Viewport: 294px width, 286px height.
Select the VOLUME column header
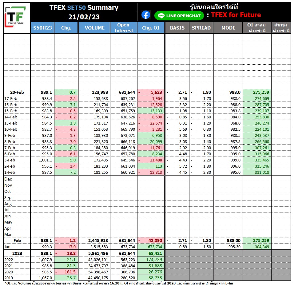coord(94,28)
